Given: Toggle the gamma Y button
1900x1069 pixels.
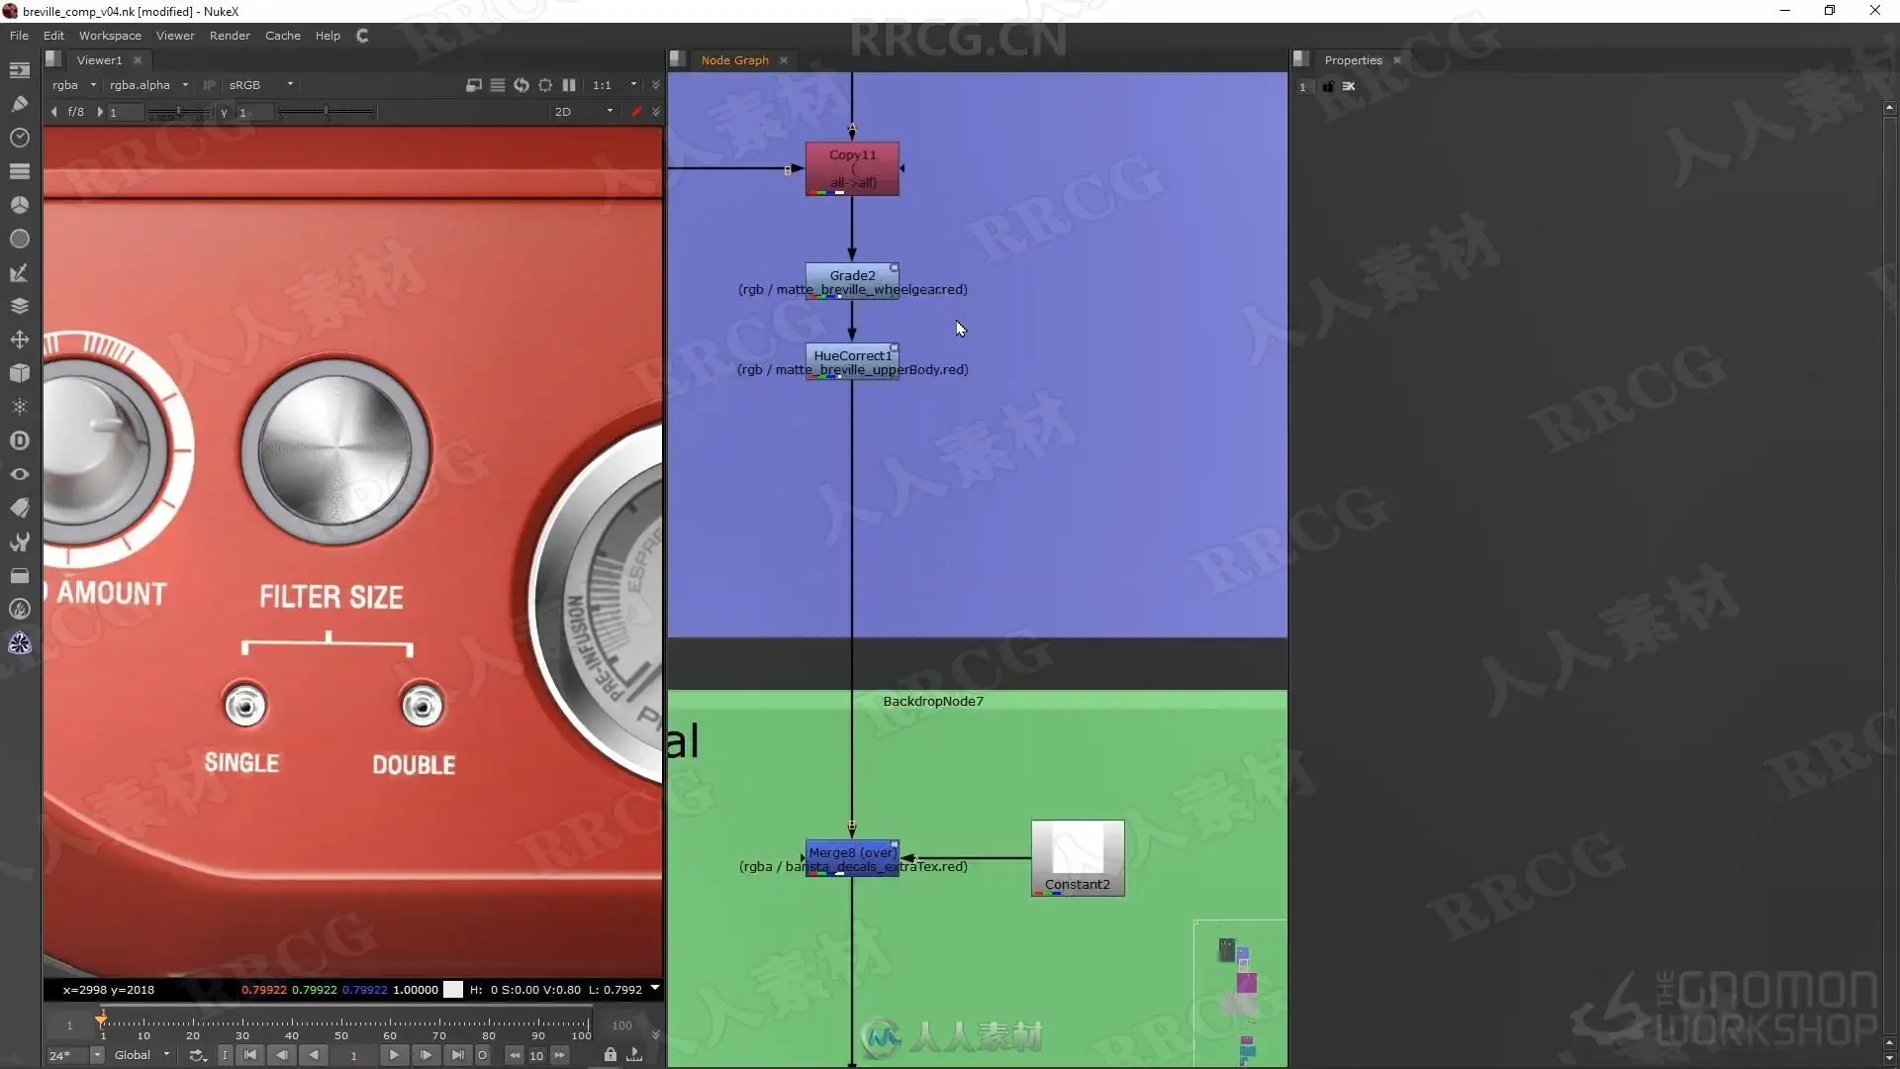Looking at the screenshot, I should pos(224,113).
